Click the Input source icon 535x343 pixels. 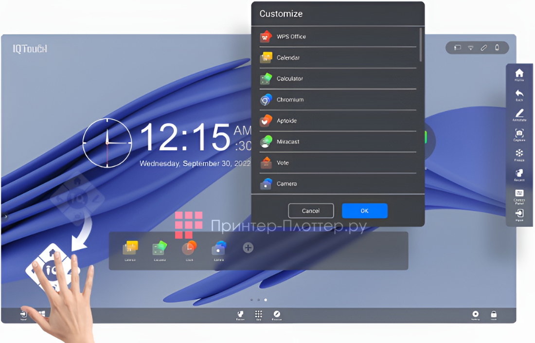(519, 214)
